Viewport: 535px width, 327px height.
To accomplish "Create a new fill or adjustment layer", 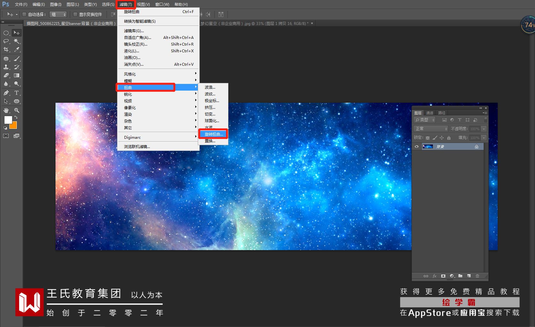I will [452, 276].
